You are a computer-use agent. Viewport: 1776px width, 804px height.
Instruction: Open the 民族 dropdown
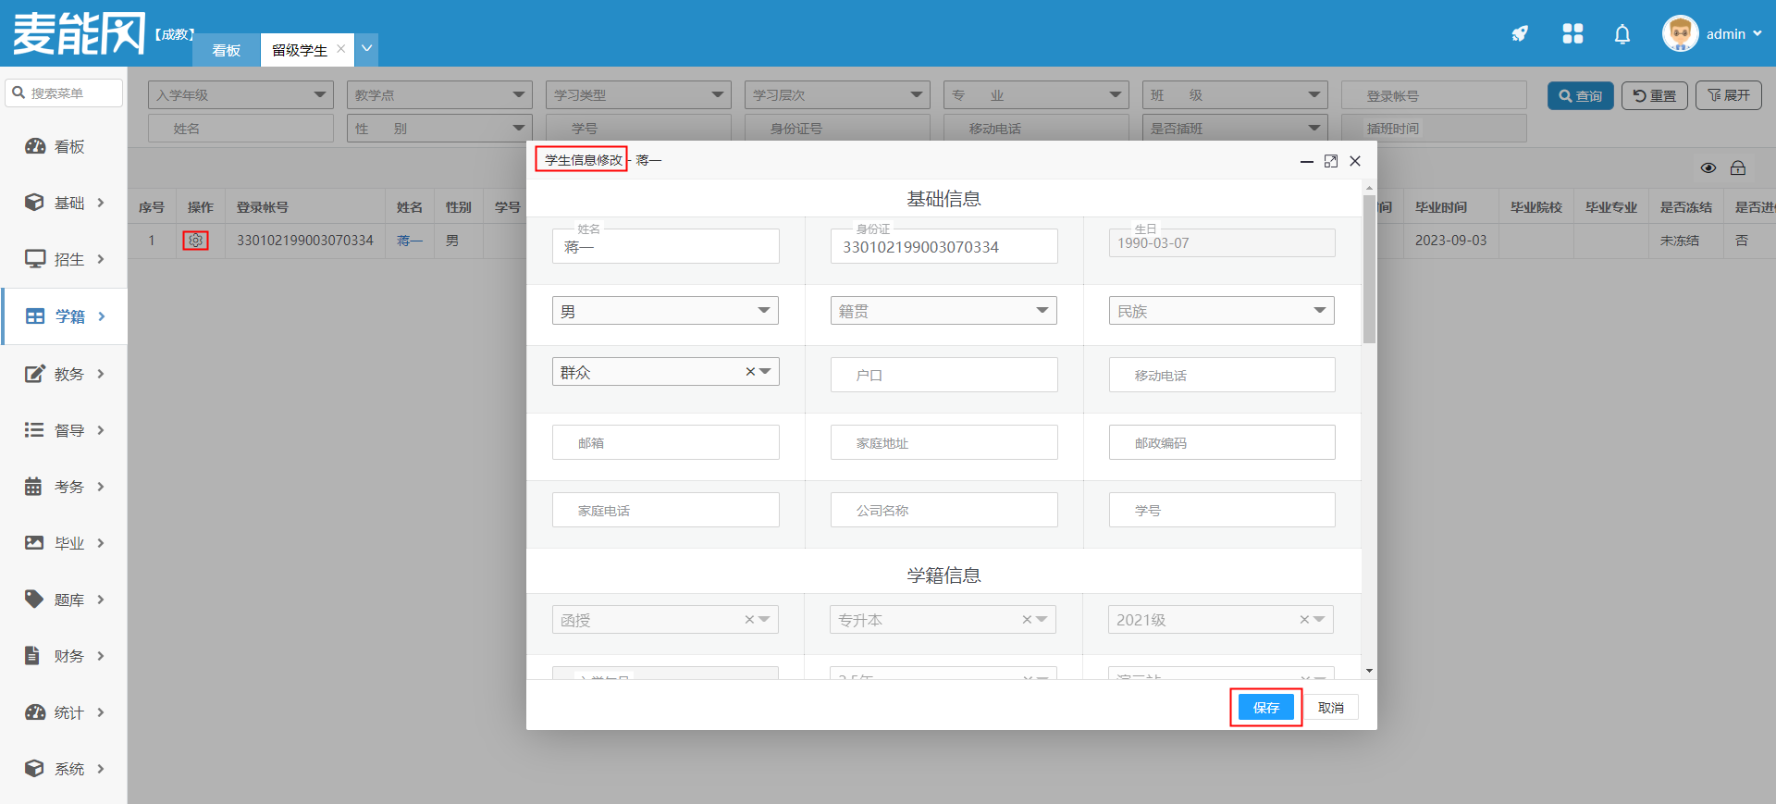pos(1221,311)
